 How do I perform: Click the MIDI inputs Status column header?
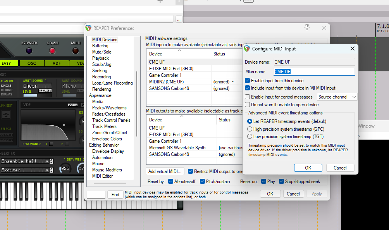pos(227,54)
